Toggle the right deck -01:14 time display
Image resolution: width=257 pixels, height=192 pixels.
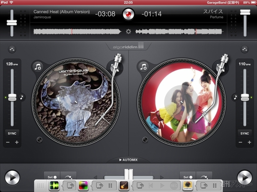click(152, 14)
